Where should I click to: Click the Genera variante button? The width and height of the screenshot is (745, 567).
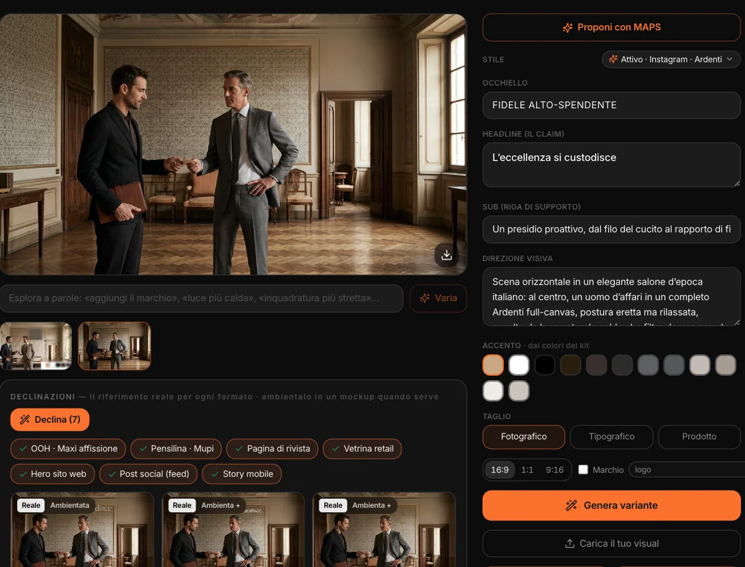611,505
